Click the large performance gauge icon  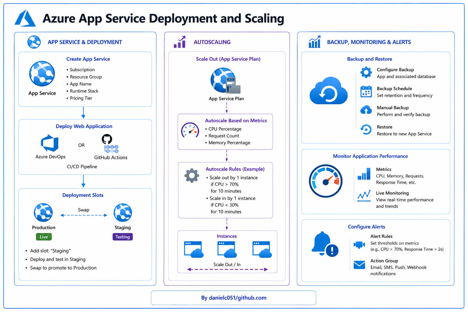click(x=326, y=181)
